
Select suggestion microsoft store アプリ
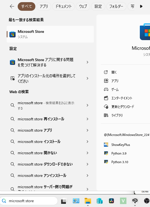[50, 130]
